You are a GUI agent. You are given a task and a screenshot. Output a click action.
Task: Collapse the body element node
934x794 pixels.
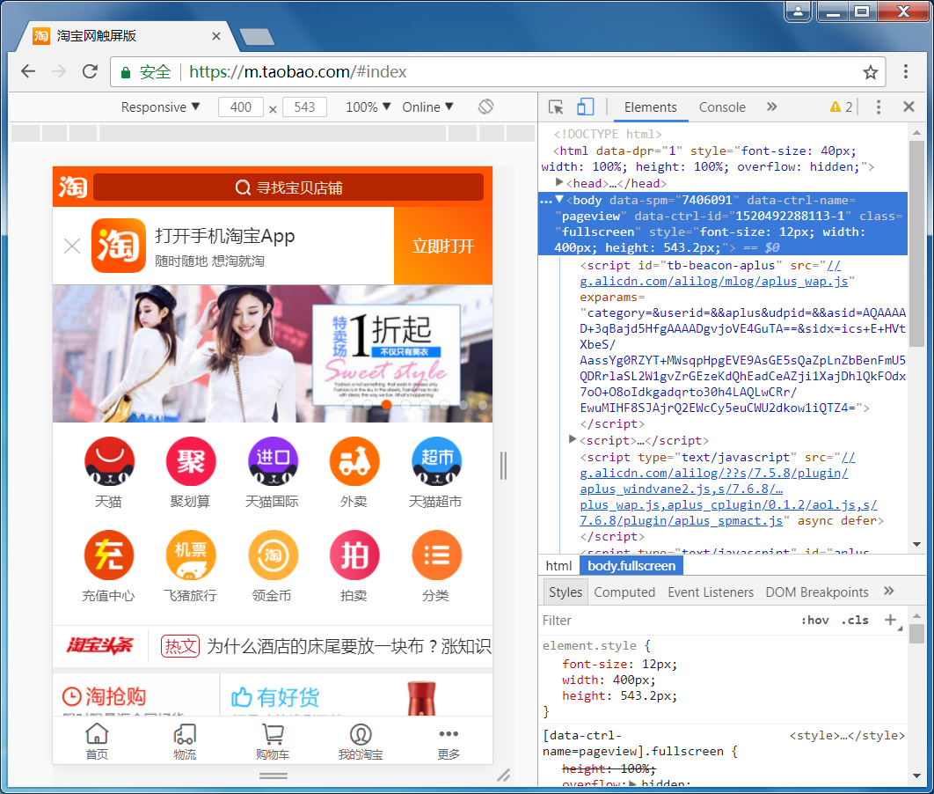[558, 199]
